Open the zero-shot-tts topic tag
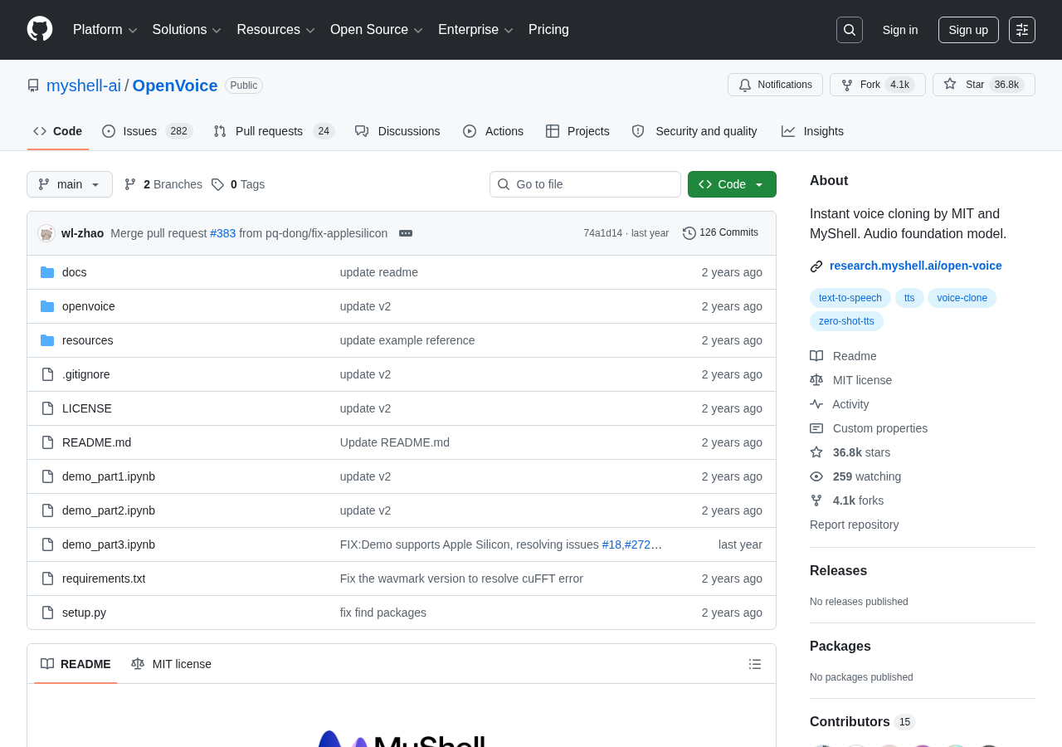Image resolution: width=1062 pixels, height=747 pixels. [846, 321]
